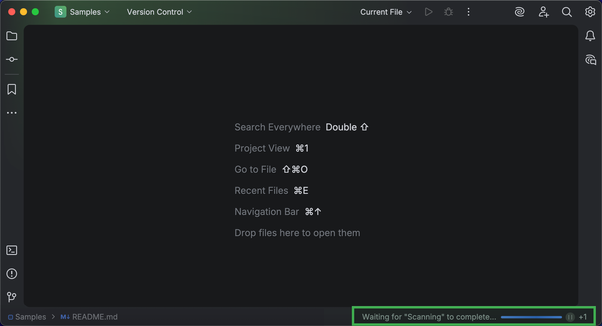This screenshot has height=326, width=602.
Task: Open the Project tool window folder icon
Action: (12, 36)
